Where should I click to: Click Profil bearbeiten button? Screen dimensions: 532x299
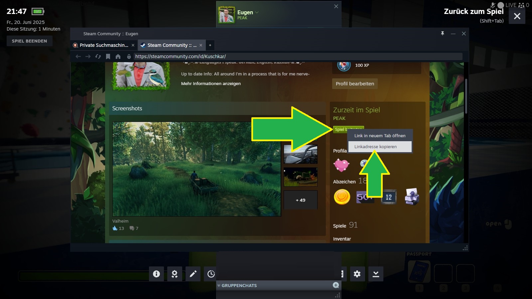point(355,84)
